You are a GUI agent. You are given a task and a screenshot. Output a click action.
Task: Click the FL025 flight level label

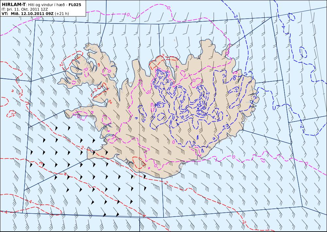point(75,5)
